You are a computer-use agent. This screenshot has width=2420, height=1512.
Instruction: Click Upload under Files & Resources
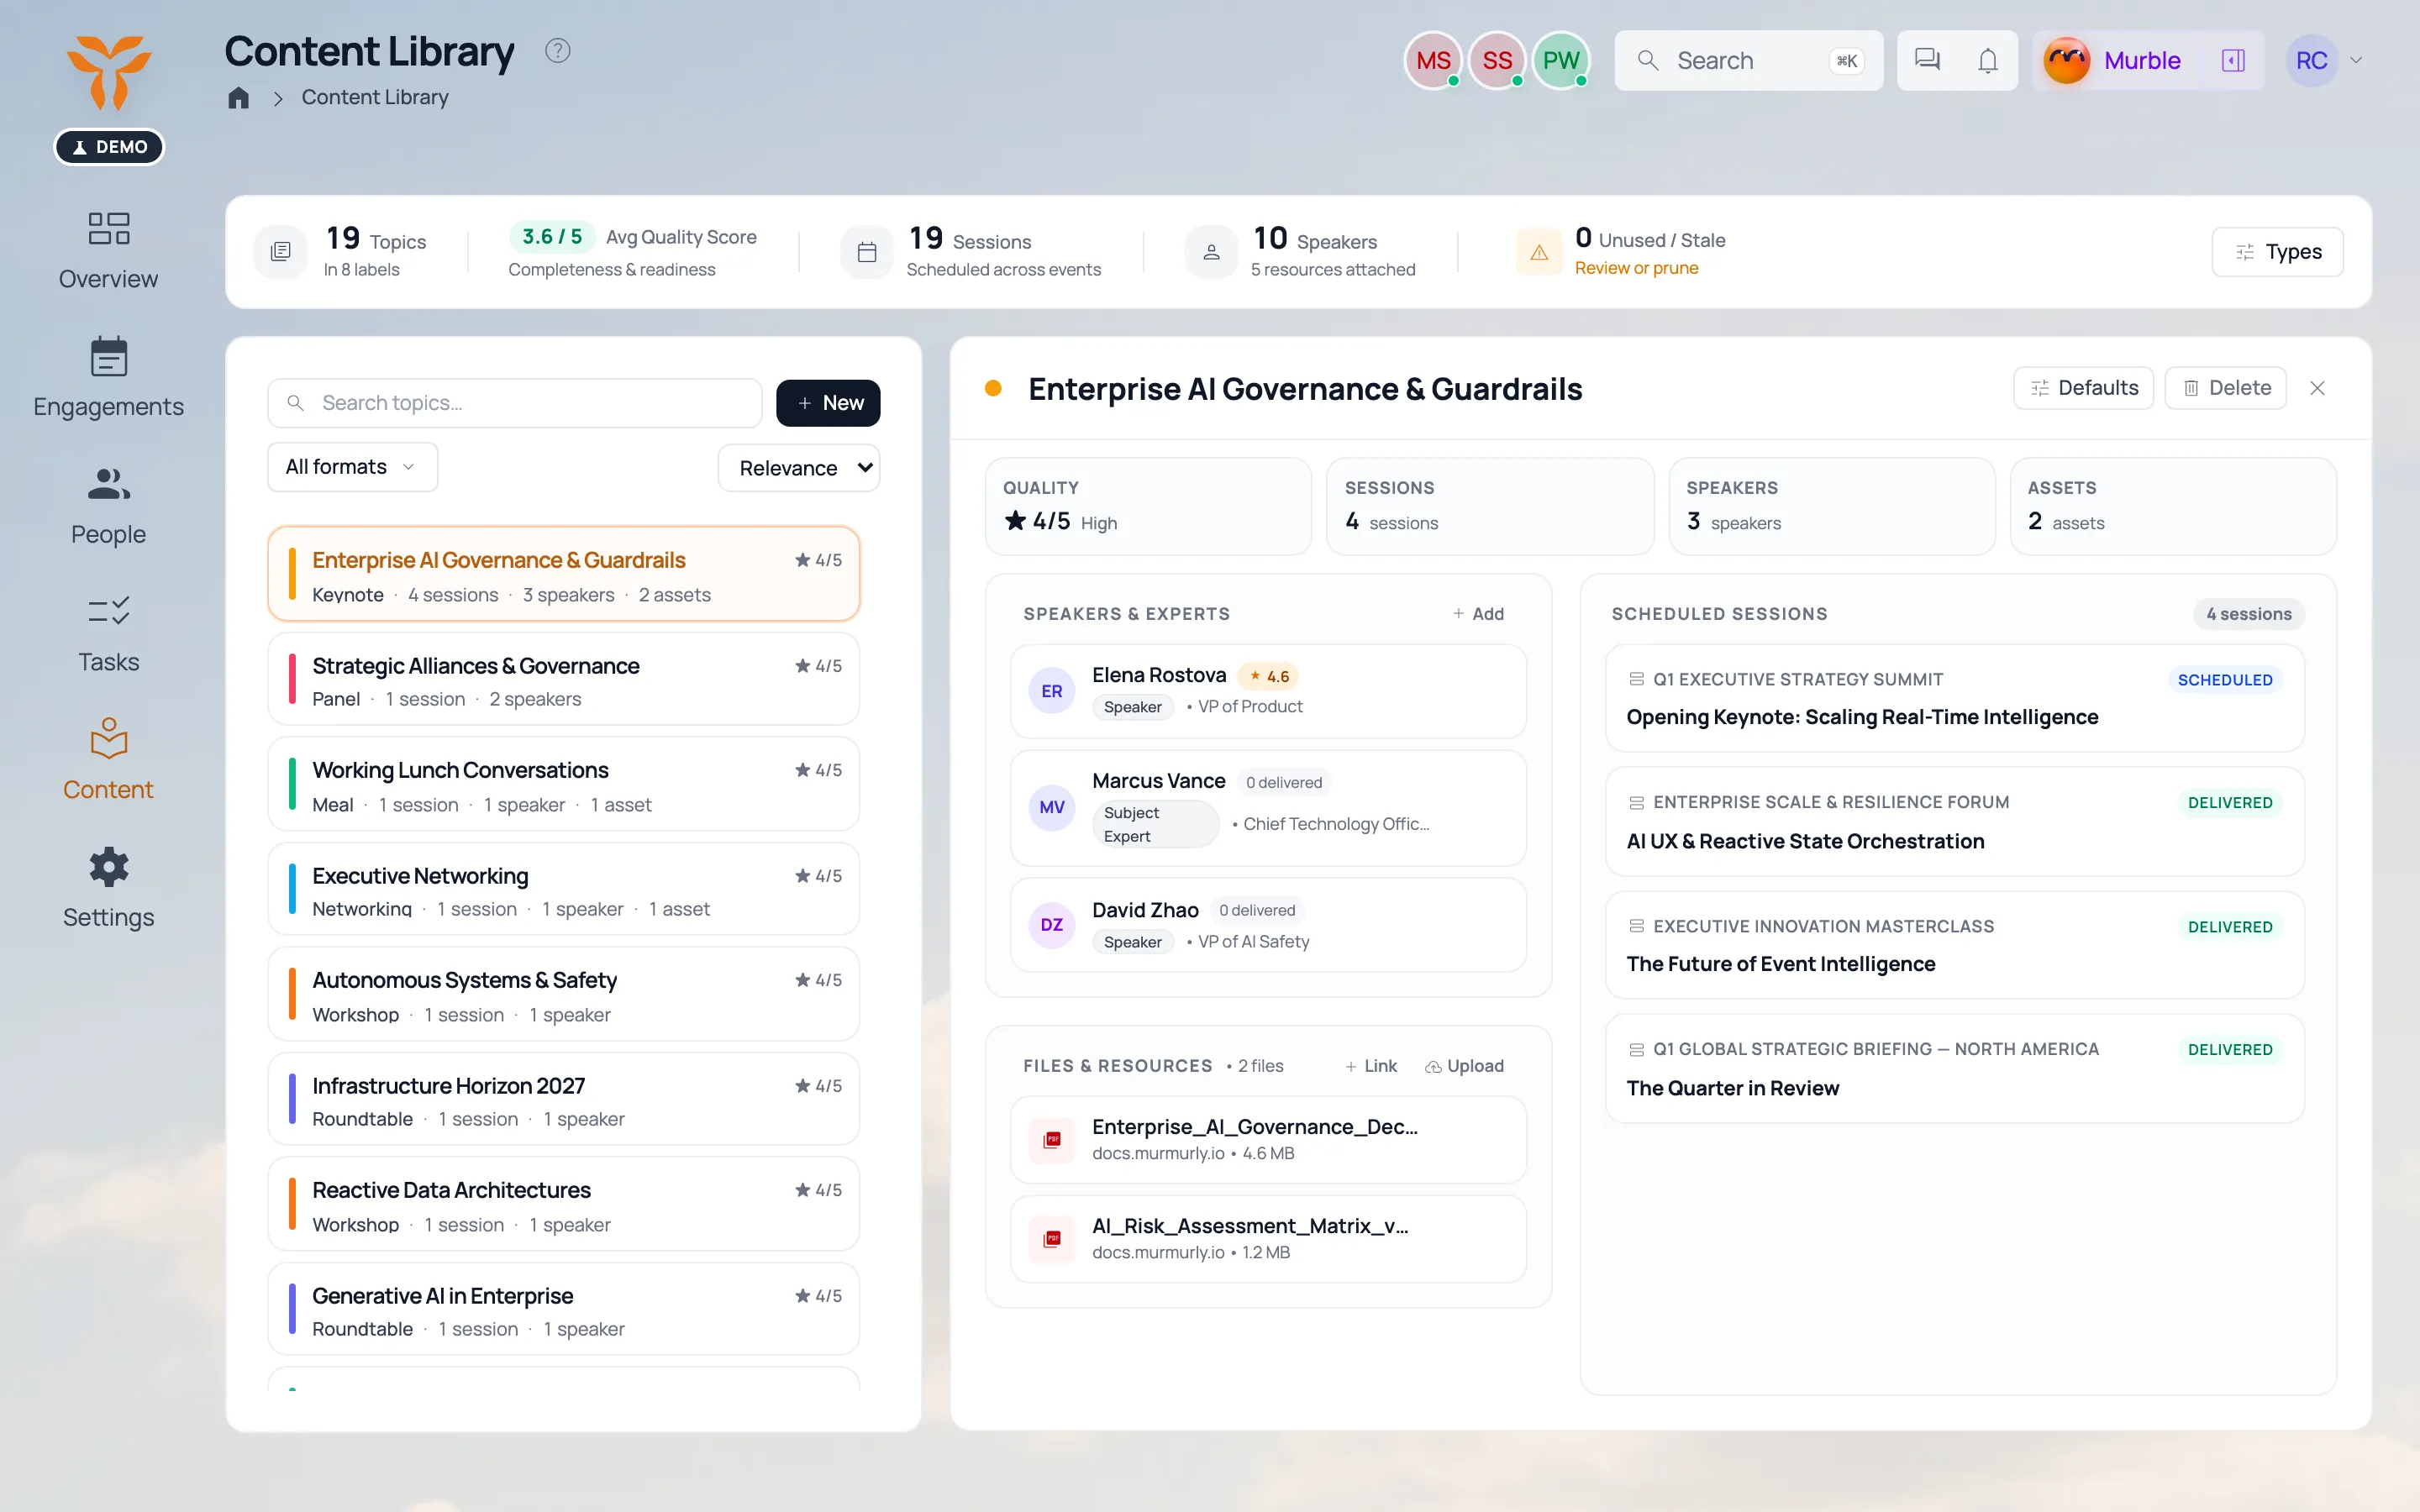click(1464, 1066)
